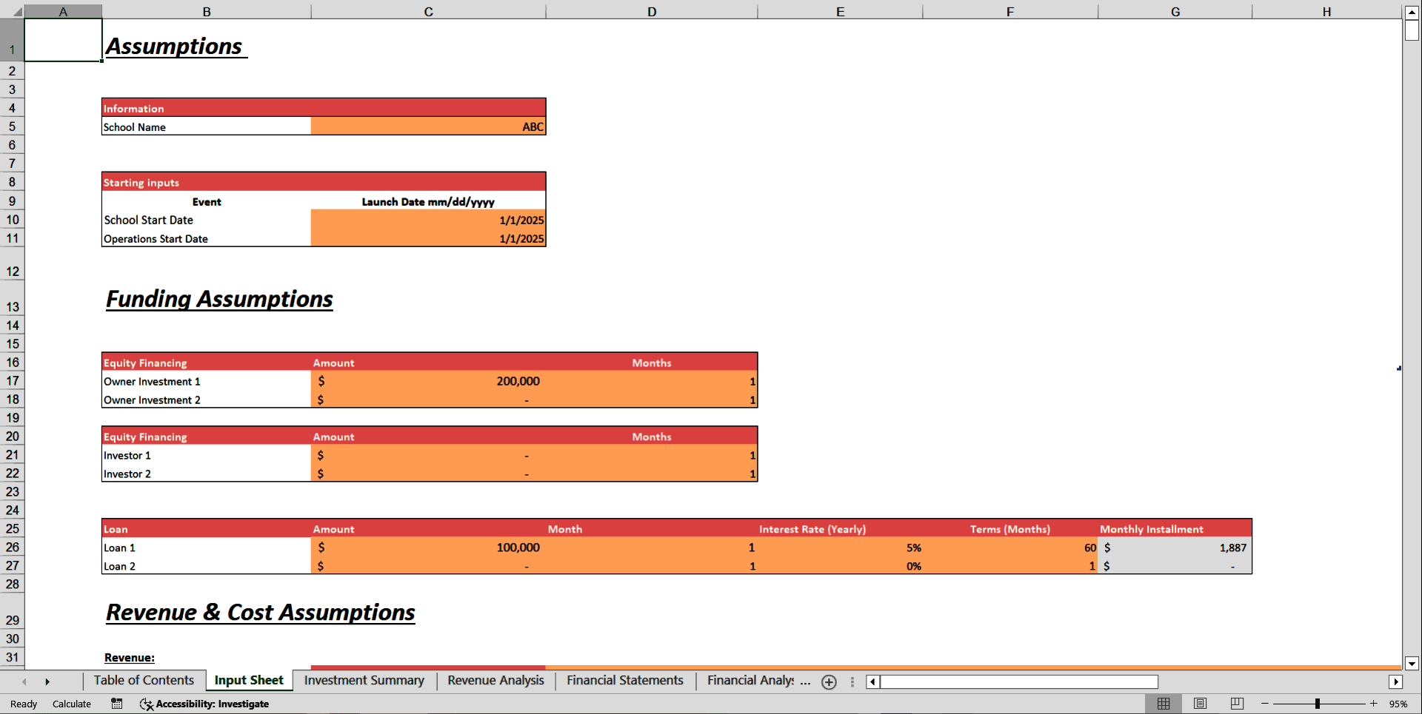Image resolution: width=1422 pixels, height=714 pixels.
Task: Add a new worksheet with the plus icon
Action: [x=829, y=682]
